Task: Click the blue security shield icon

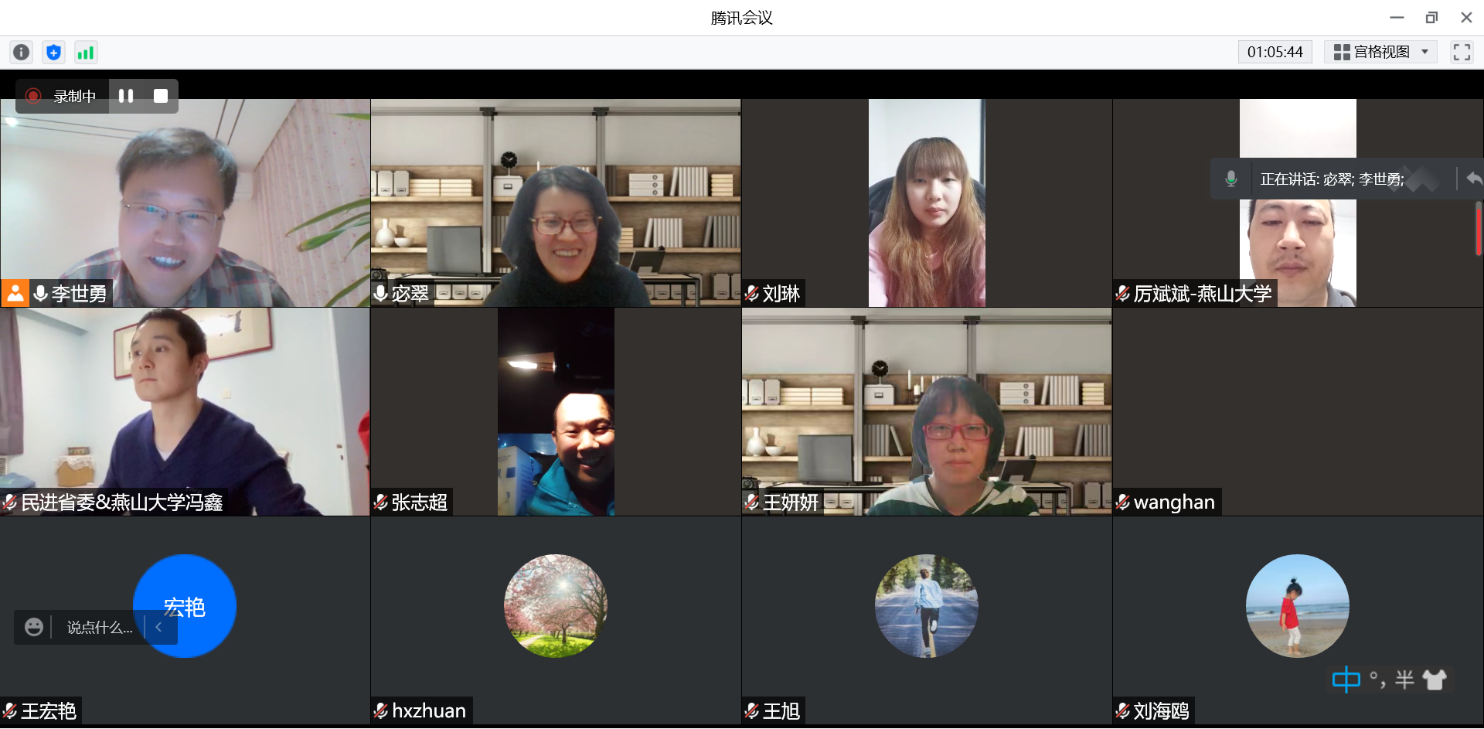Action: pos(53,52)
